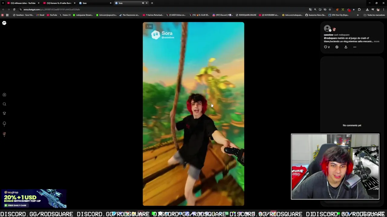Viewport: 387px width, 217px height.
Task: Click the keydrop 20% bonus banner
Action: pyautogui.click(x=33, y=199)
